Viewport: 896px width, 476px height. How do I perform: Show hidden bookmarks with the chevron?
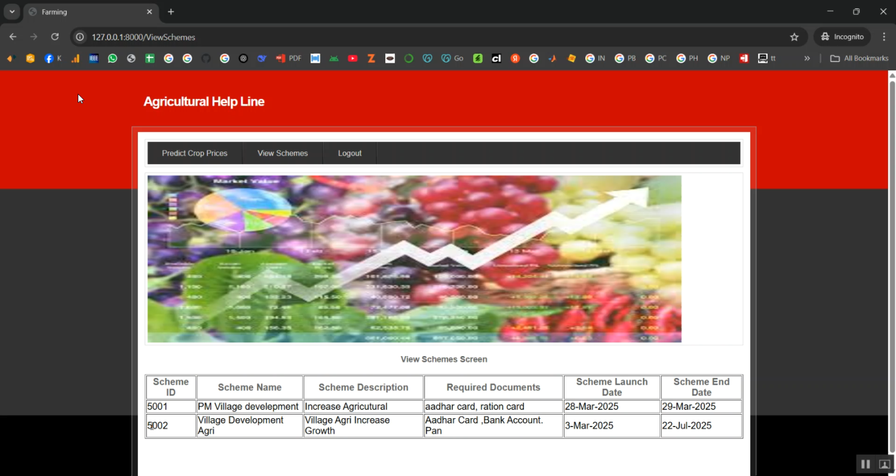point(807,58)
